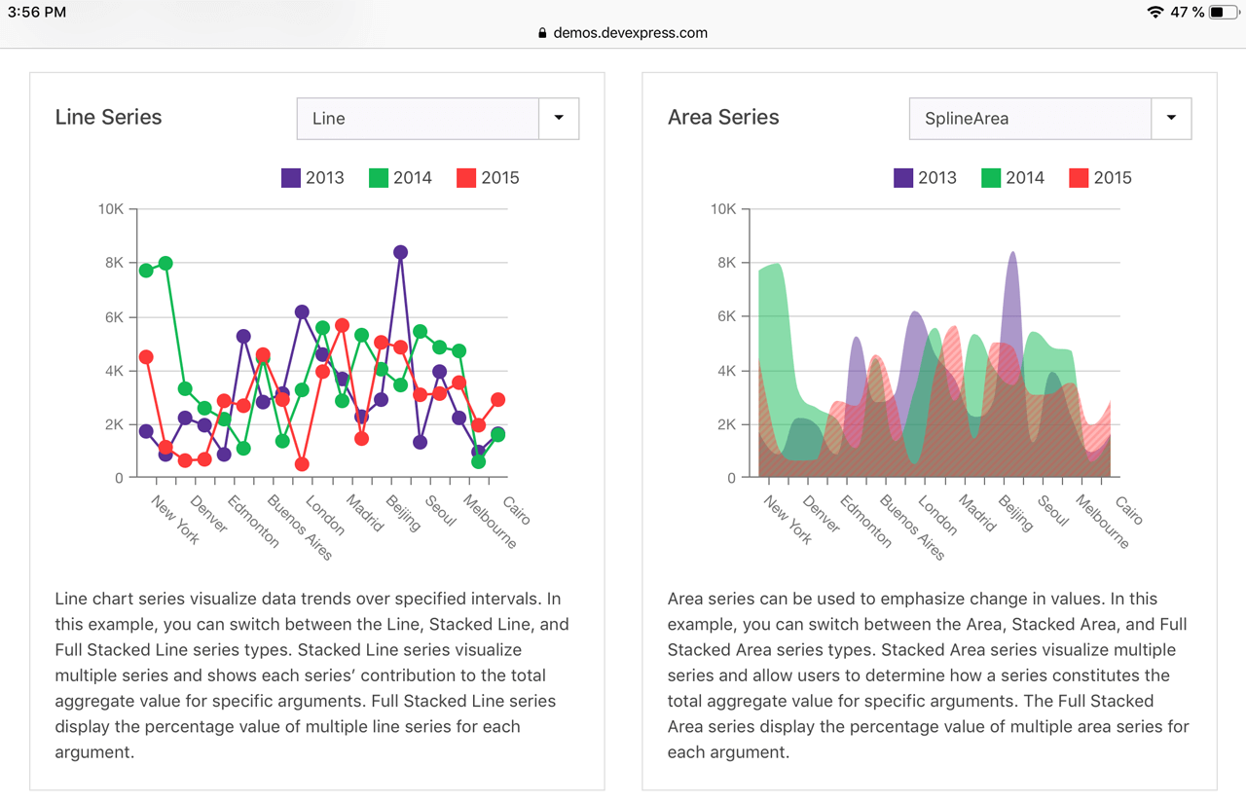Click the purple 2013 legend swatch in Area Series
This screenshot has width=1246, height=802.
pos(903,177)
